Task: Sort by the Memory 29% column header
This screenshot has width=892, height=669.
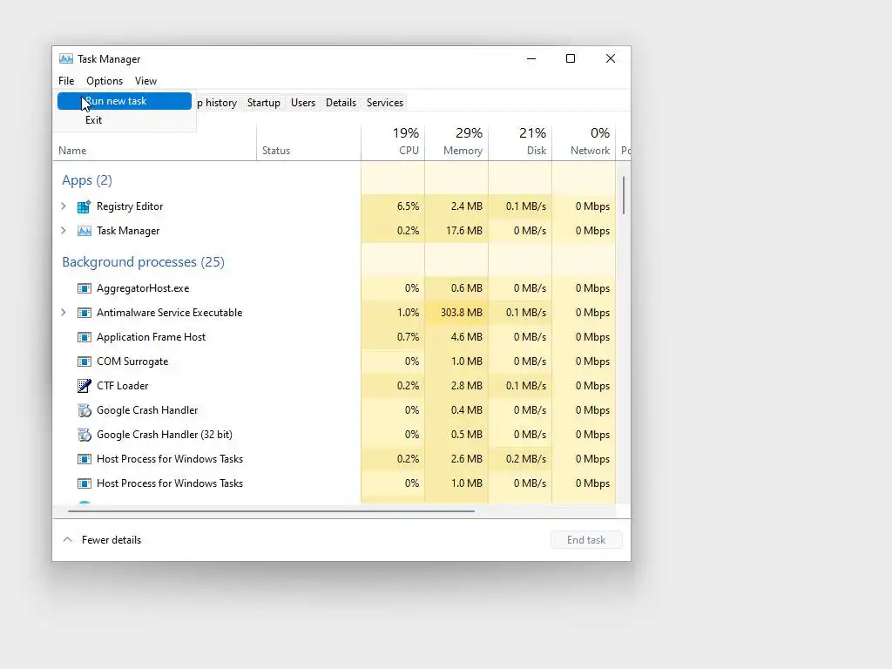Action: coord(456,141)
